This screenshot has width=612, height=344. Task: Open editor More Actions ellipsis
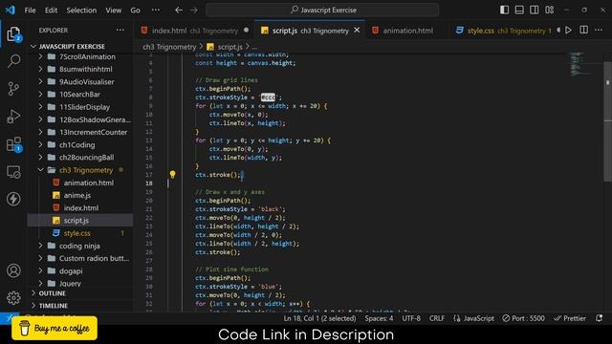point(599,30)
